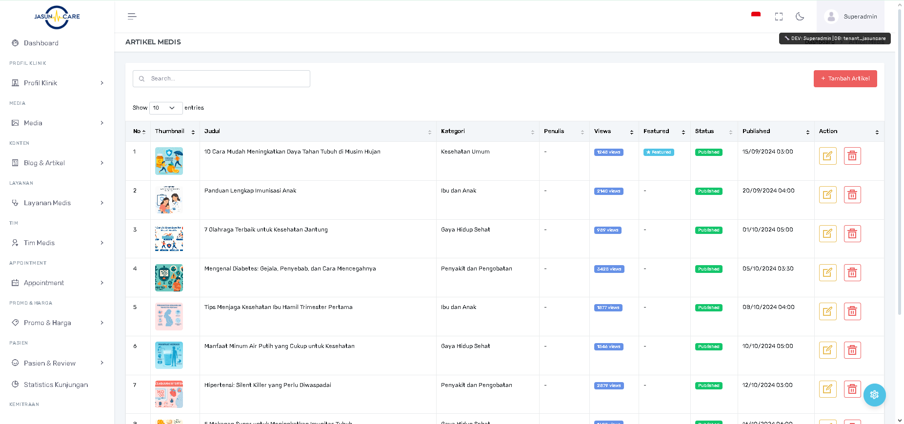The height and width of the screenshot is (424, 904).
Task: Open the Indonesian flag language selector
Action: click(x=756, y=15)
